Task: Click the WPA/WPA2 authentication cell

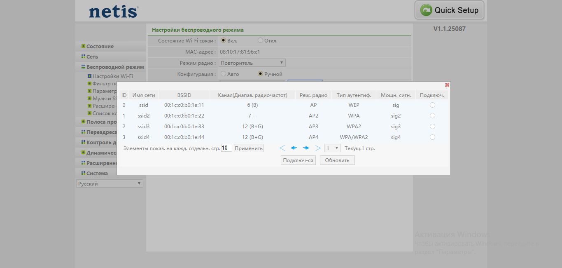Action: point(354,137)
